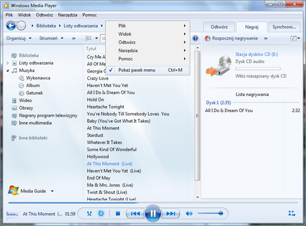Switch to the Synchroni... tab
The width and height of the screenshot is (306, 226).
click(284, 27)
